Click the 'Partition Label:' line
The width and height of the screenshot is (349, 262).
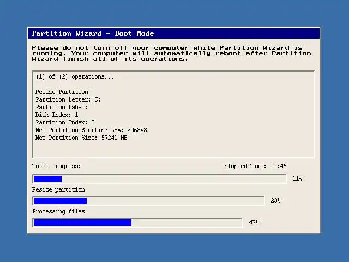pyautogui.click(x=62, y=107)
